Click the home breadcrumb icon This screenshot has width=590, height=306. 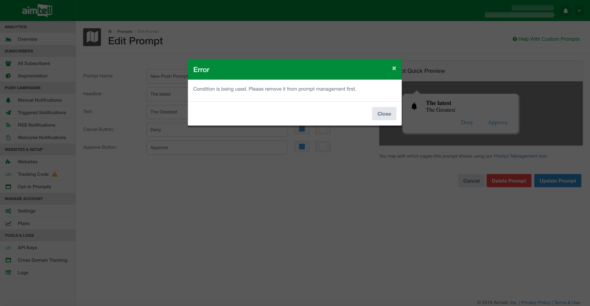(x=110, y=31)
